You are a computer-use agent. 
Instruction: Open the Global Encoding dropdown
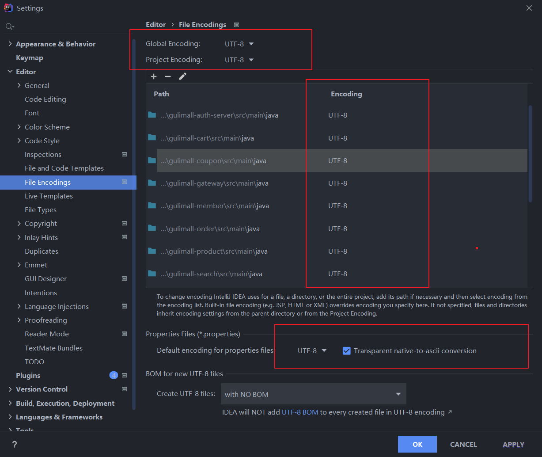coord(239,44)
